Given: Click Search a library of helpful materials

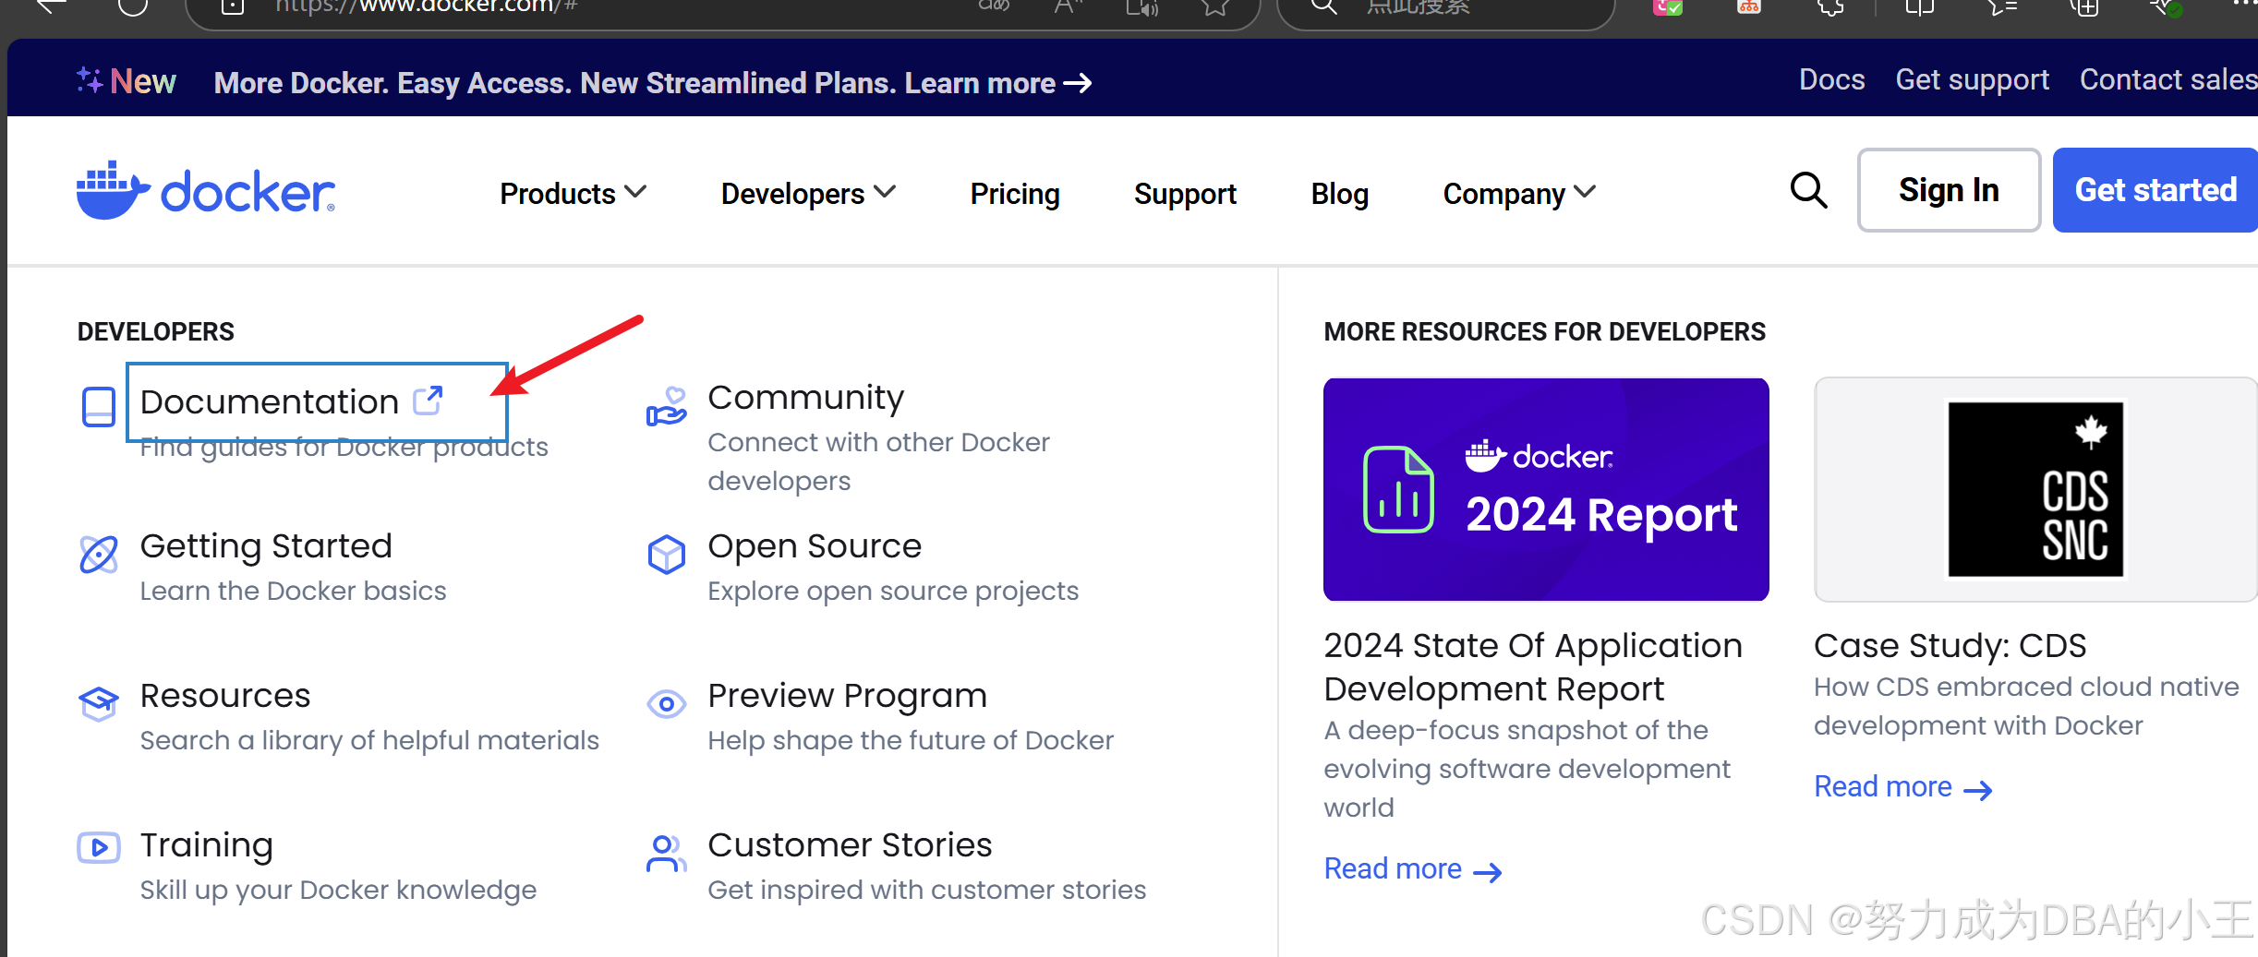Looking at the screenshot, I should tap(369, 741).
